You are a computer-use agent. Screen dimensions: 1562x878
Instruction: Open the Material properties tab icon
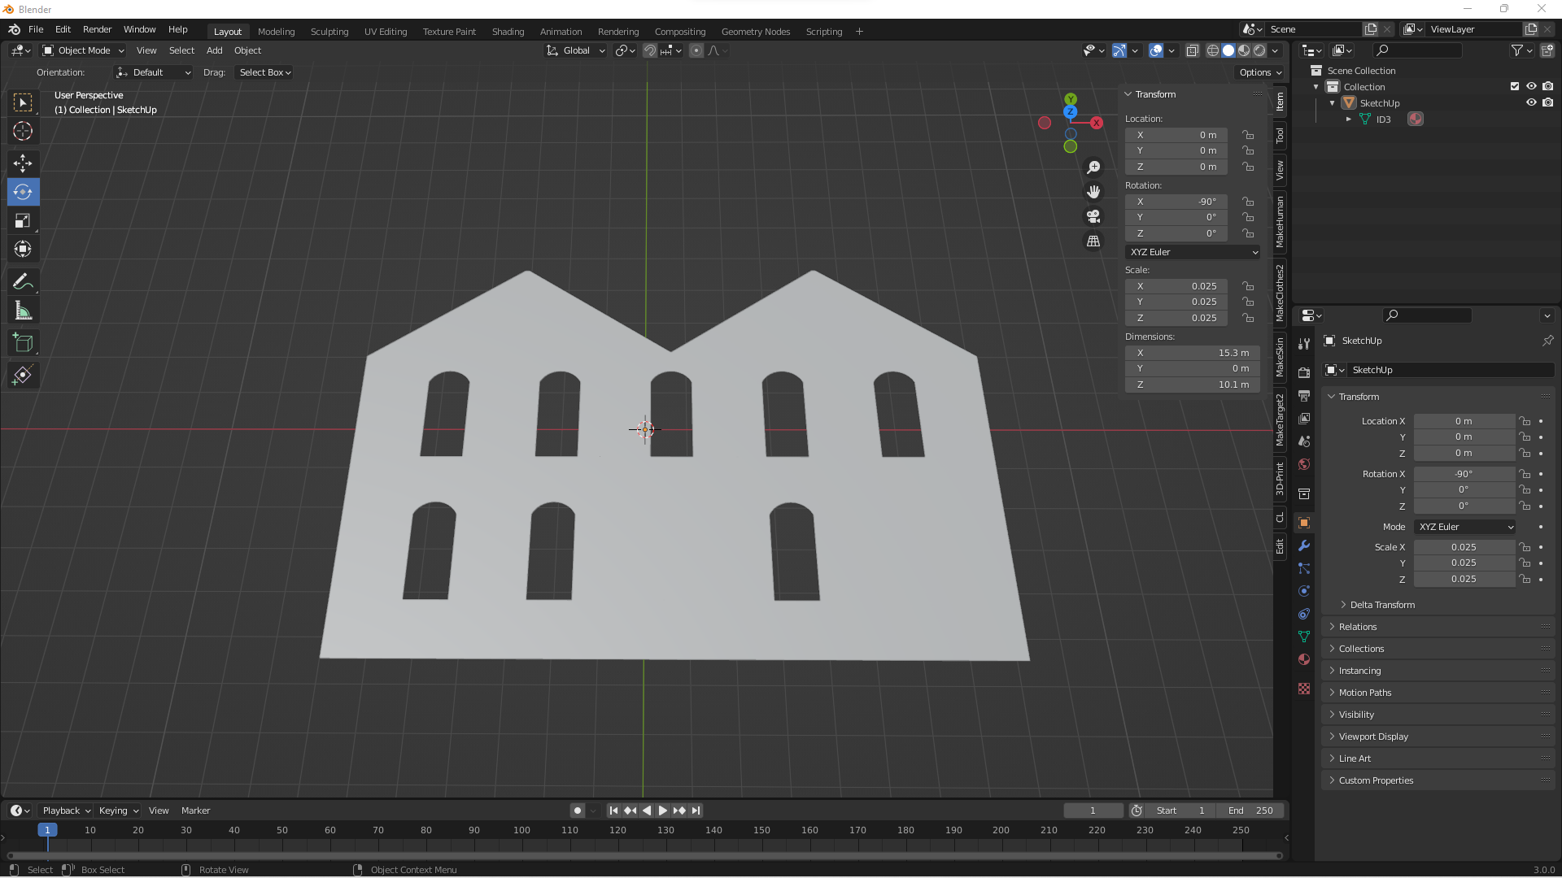[1304, 659]
